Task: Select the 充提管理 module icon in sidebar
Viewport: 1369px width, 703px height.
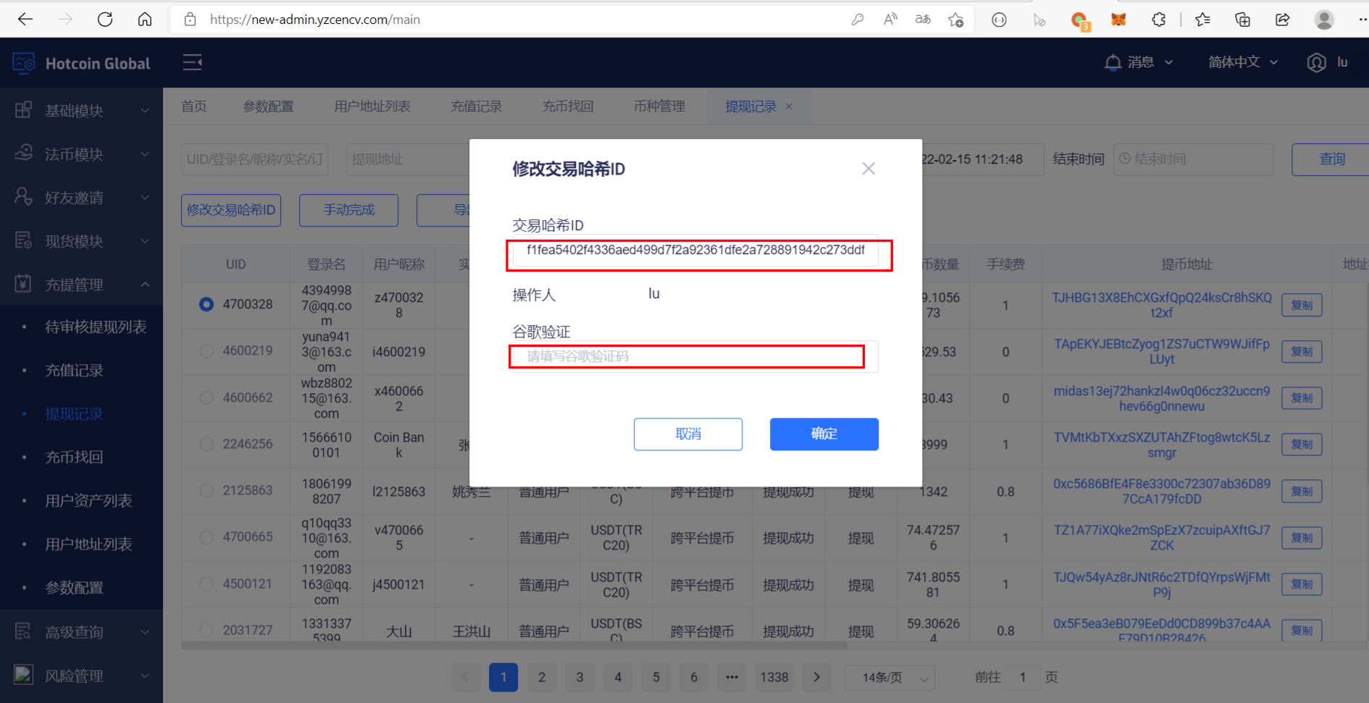Action: click(22, 284)
